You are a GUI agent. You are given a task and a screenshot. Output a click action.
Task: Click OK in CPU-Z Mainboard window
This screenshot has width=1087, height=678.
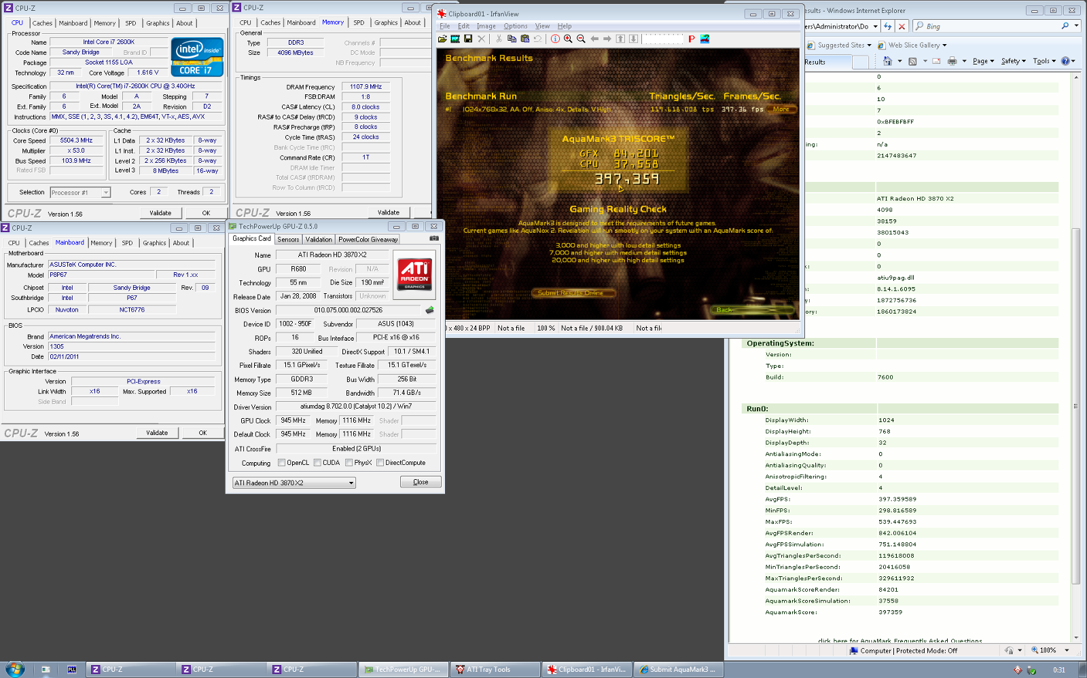point(202,433)
